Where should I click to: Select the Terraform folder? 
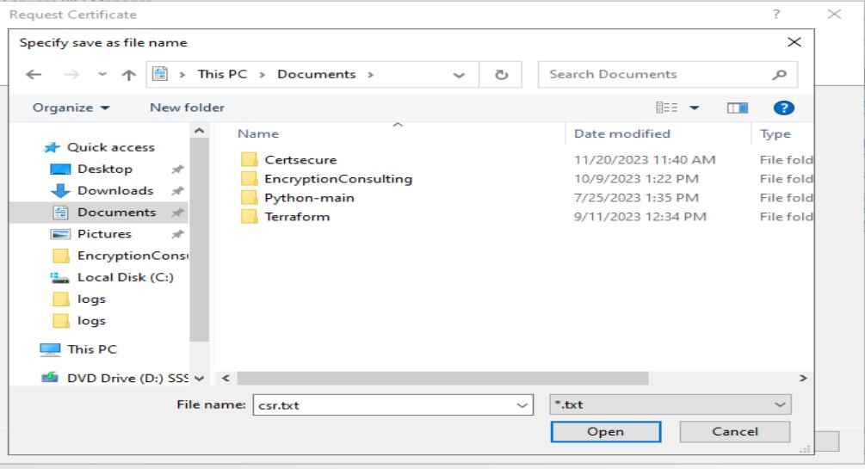click(297, 217)
